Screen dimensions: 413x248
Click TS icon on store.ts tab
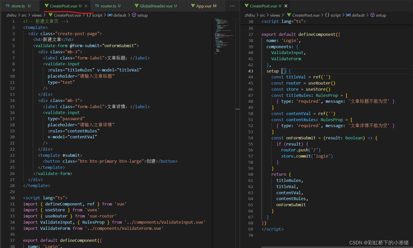coord(7,6)
